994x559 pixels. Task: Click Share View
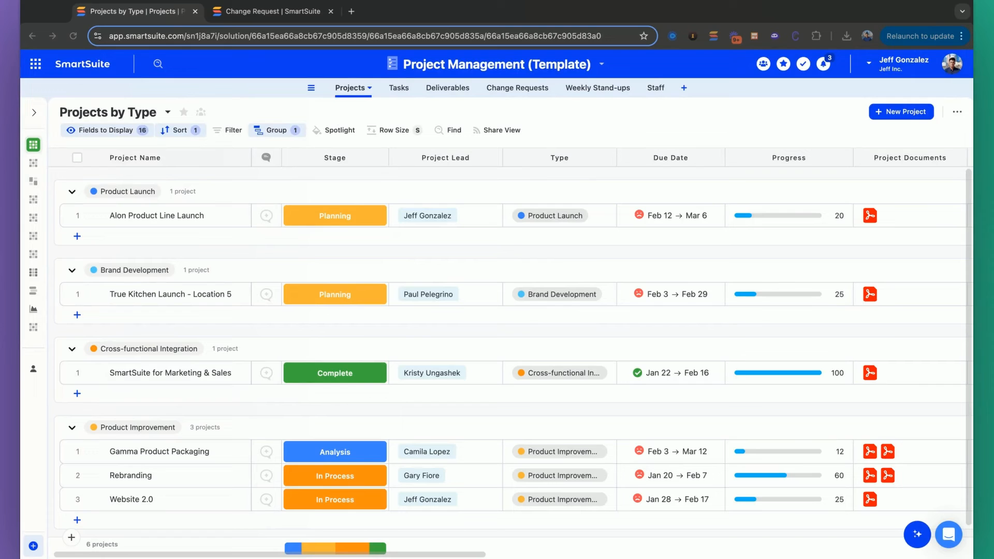[x=496, y=130]
